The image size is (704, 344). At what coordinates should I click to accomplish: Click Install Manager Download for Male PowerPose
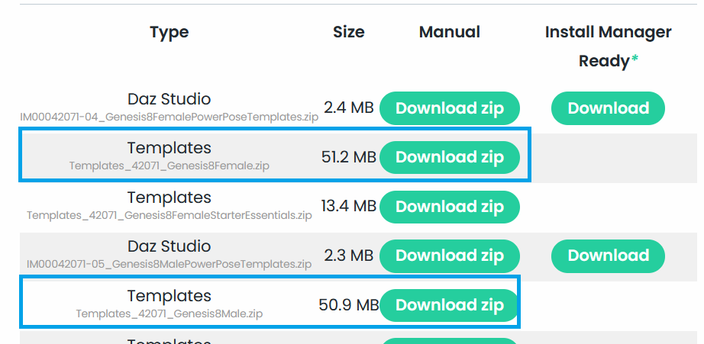click(x=608, y=256)
